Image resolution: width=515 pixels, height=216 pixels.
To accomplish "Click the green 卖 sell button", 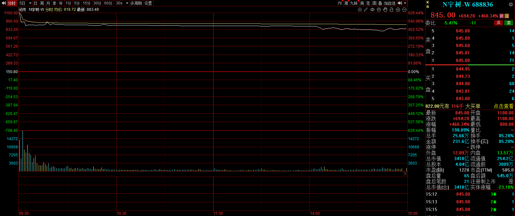I will [509, 23].
